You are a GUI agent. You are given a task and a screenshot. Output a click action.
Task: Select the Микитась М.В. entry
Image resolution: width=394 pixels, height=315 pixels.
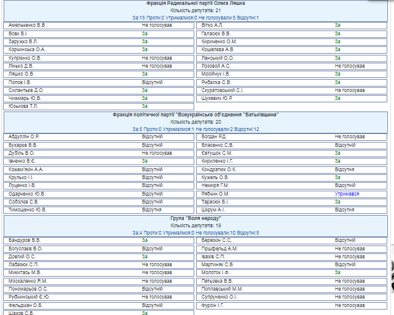99,273
